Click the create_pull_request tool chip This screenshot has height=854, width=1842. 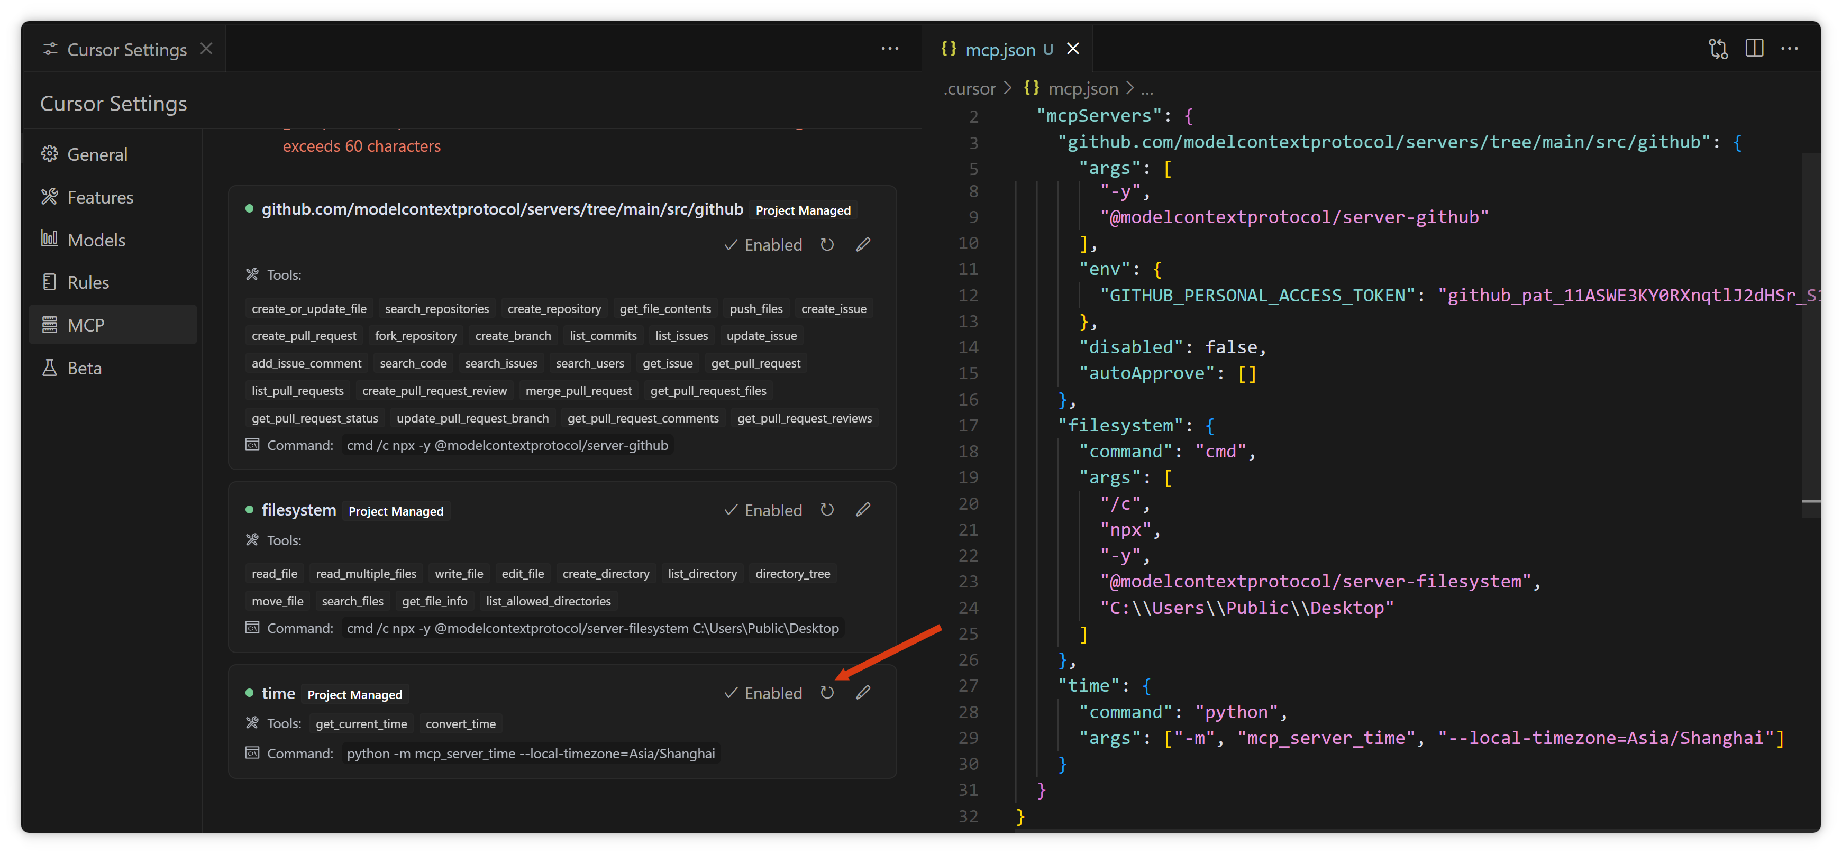304,336
